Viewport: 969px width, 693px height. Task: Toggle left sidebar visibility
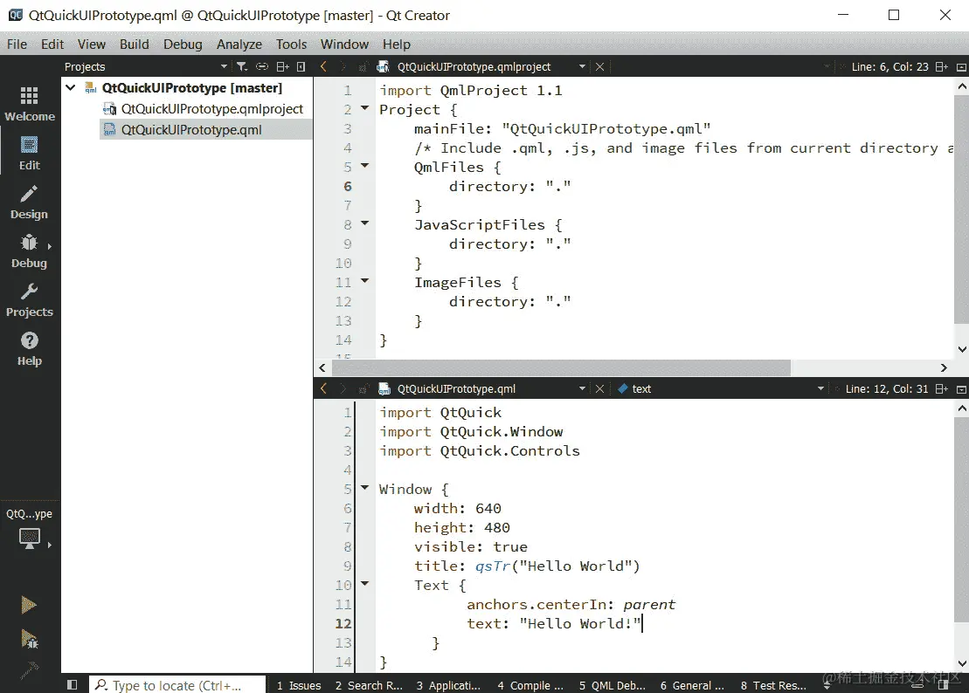click(73, 685)
